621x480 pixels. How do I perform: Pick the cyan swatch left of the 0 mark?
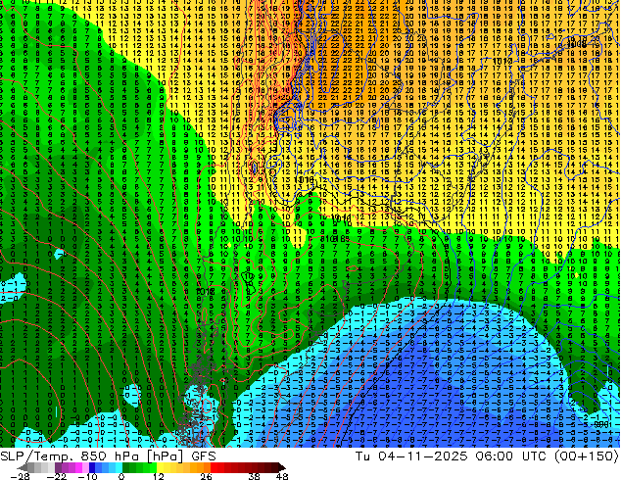coord(119,467)
